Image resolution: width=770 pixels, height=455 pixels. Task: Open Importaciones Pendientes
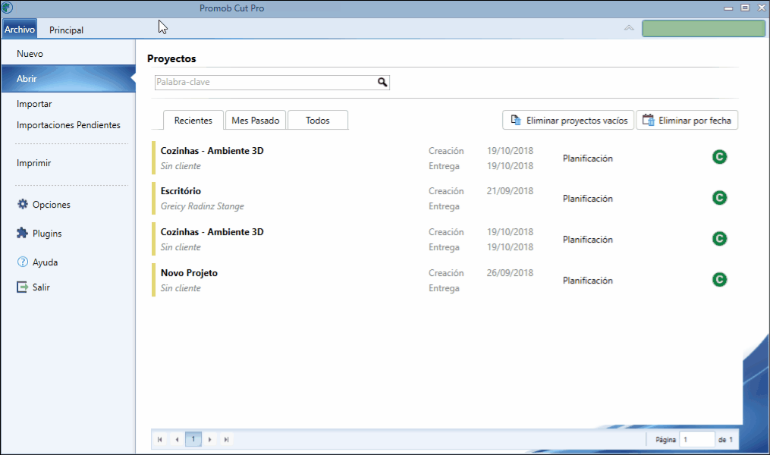pyautogui.click(x=68, y=125)
